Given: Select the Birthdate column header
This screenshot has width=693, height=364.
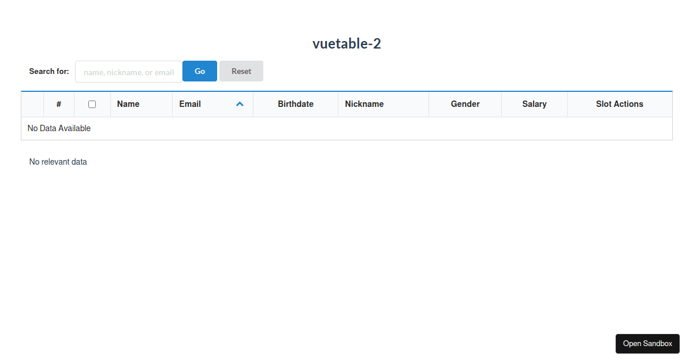Looking at the screenshot, I should coord(296,104).
